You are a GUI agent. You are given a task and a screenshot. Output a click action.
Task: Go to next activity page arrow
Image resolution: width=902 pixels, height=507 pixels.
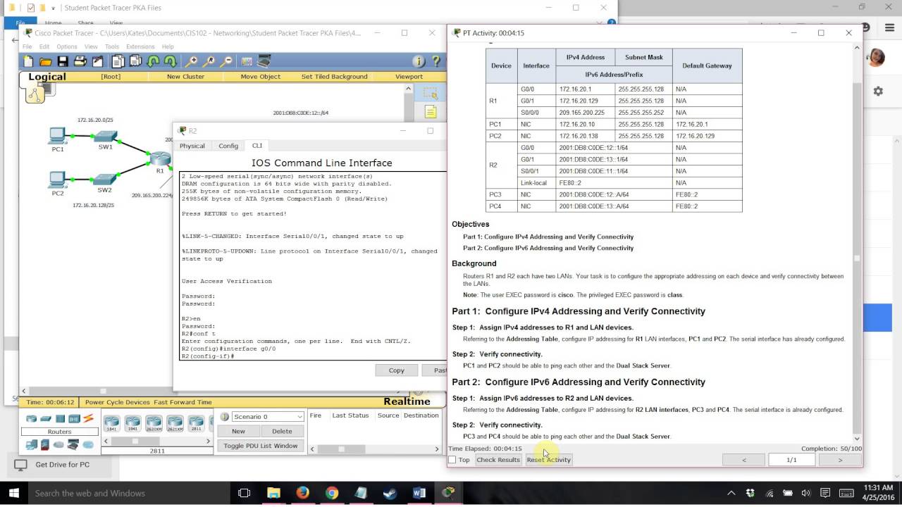pos(840,460)
